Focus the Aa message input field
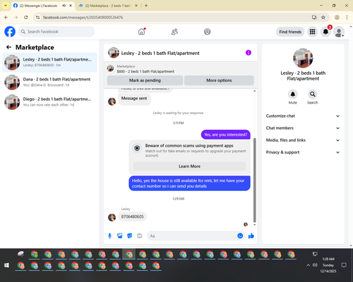Screen dimensions: 353x282 (192, 235)
